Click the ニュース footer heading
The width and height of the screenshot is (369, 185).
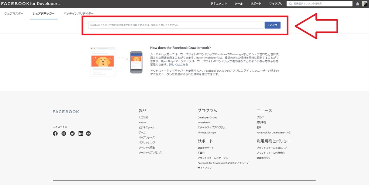[x=264, y=111]
